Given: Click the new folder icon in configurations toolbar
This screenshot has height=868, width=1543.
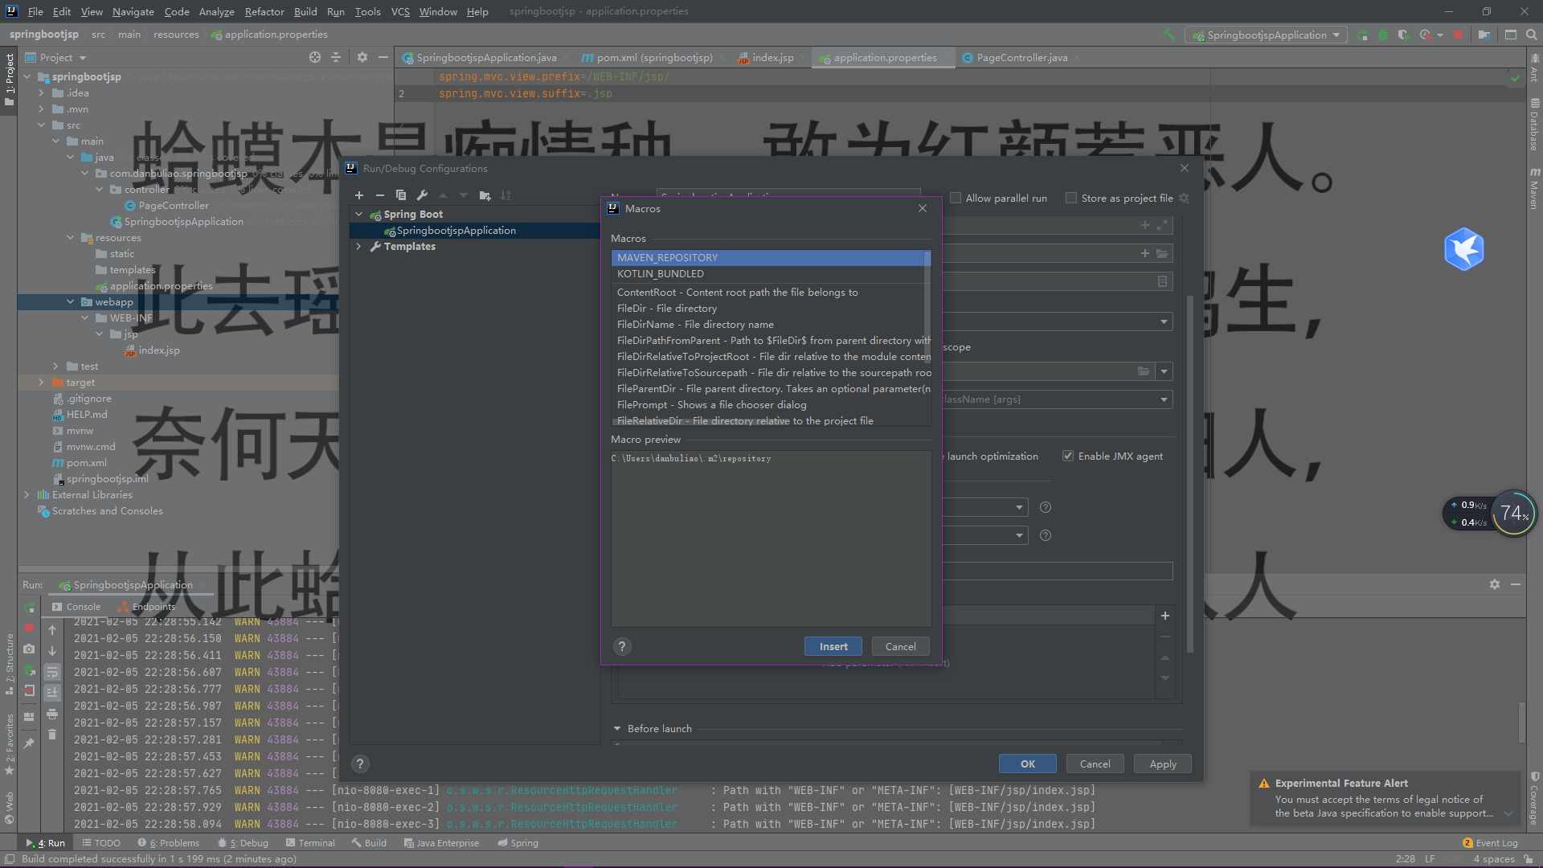Looking at the screenshot, I should [x=485, y=195].
